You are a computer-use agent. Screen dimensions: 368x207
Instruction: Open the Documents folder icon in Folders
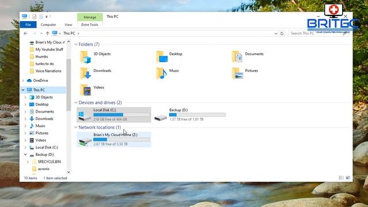tap(237, 57)
